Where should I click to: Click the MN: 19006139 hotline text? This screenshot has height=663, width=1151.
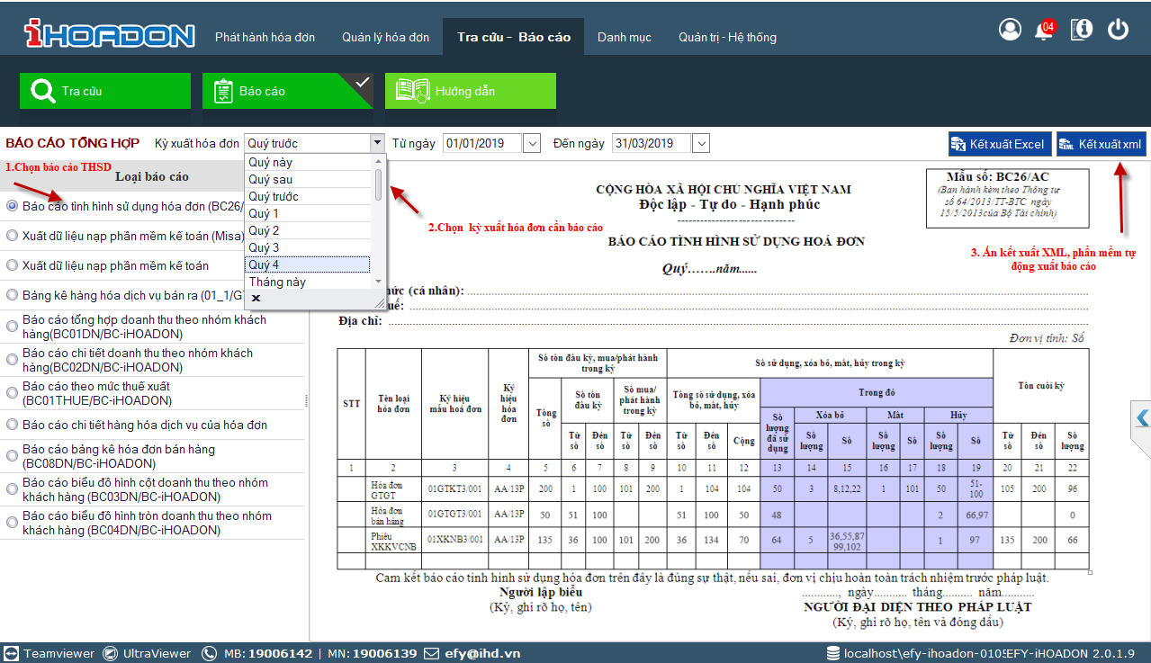[373, 653]
